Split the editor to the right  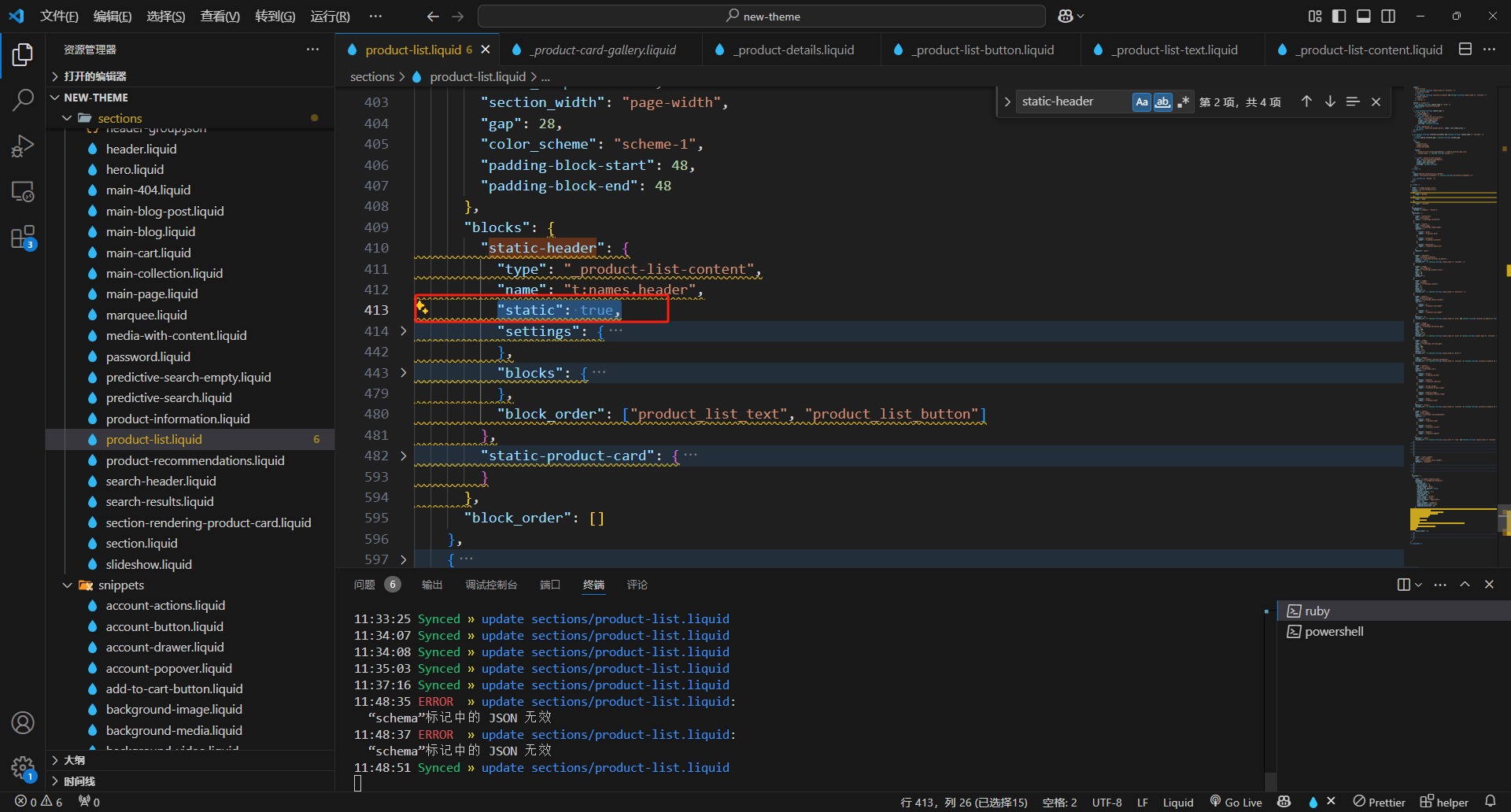tap(1465, 49)
